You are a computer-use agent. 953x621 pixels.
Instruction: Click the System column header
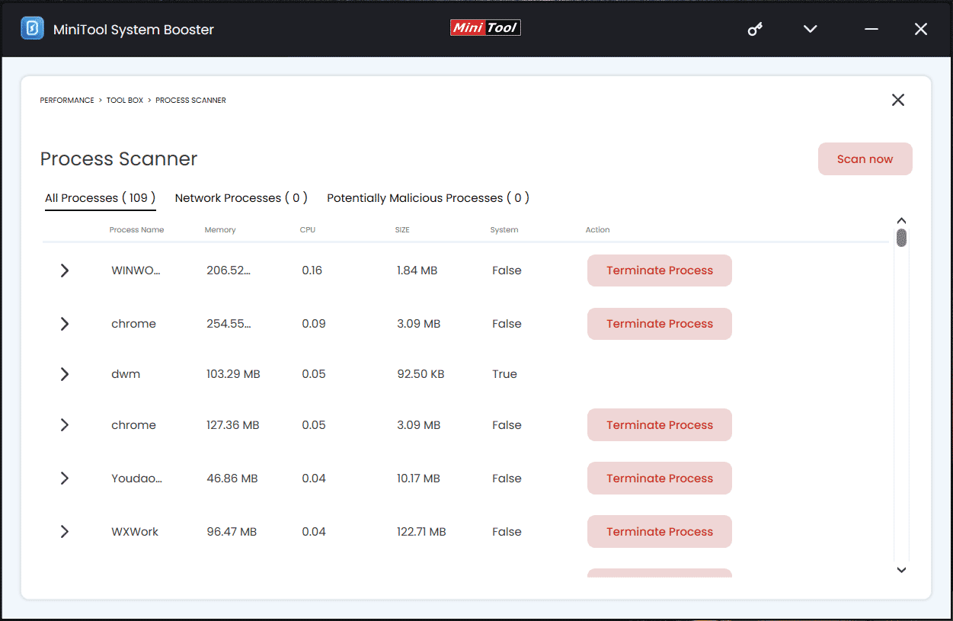(504, 230)
